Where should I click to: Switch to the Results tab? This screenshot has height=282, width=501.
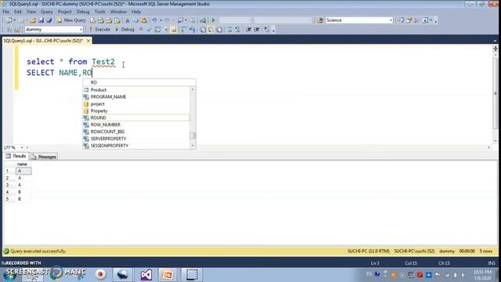[x=16, y=156]
